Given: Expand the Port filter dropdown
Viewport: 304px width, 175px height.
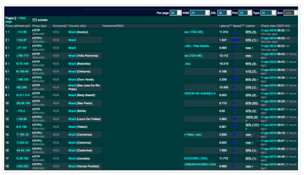Looking at the screenshot, I should pyautogui.click(x=245, y=13).
